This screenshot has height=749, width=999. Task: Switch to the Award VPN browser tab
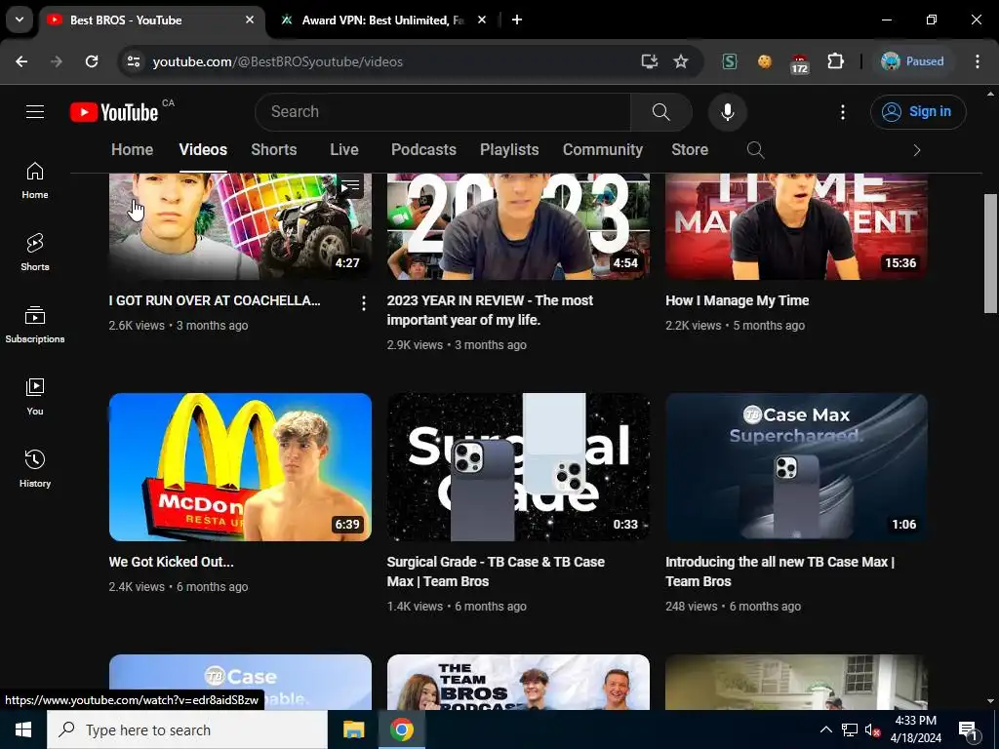tap(382, 20)
